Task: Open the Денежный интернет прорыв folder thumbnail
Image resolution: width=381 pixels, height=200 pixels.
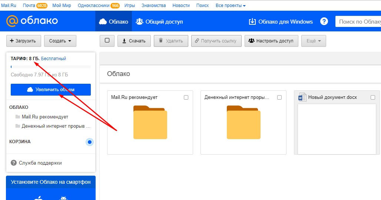Action: point(243,123)
